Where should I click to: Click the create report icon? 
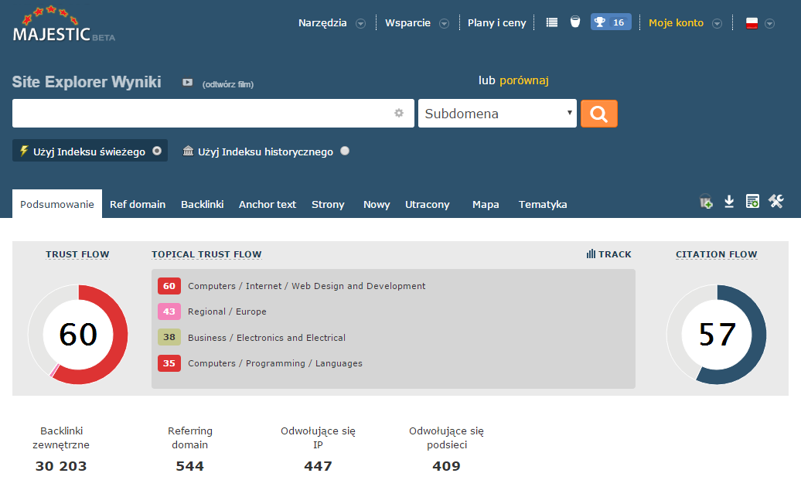[x=752, y=202]
